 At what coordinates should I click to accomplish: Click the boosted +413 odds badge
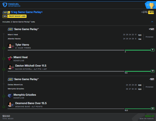pos(151,12)
